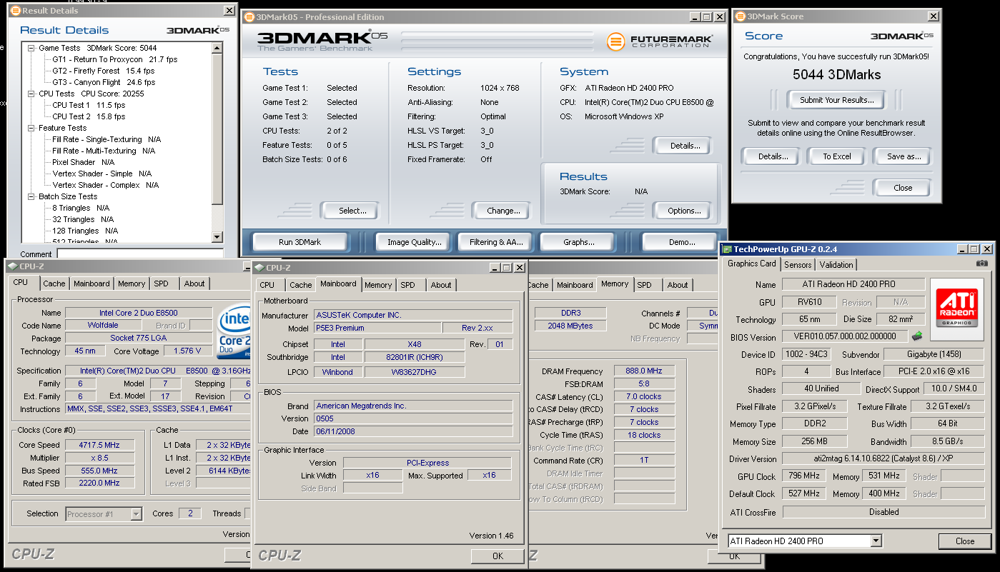Open the ATI Radeon HD 2400 PRO dropdown
Screen dimensions: 1000x572
876,541
